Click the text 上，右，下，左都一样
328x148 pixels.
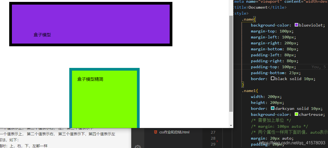[x=28, y=146]
